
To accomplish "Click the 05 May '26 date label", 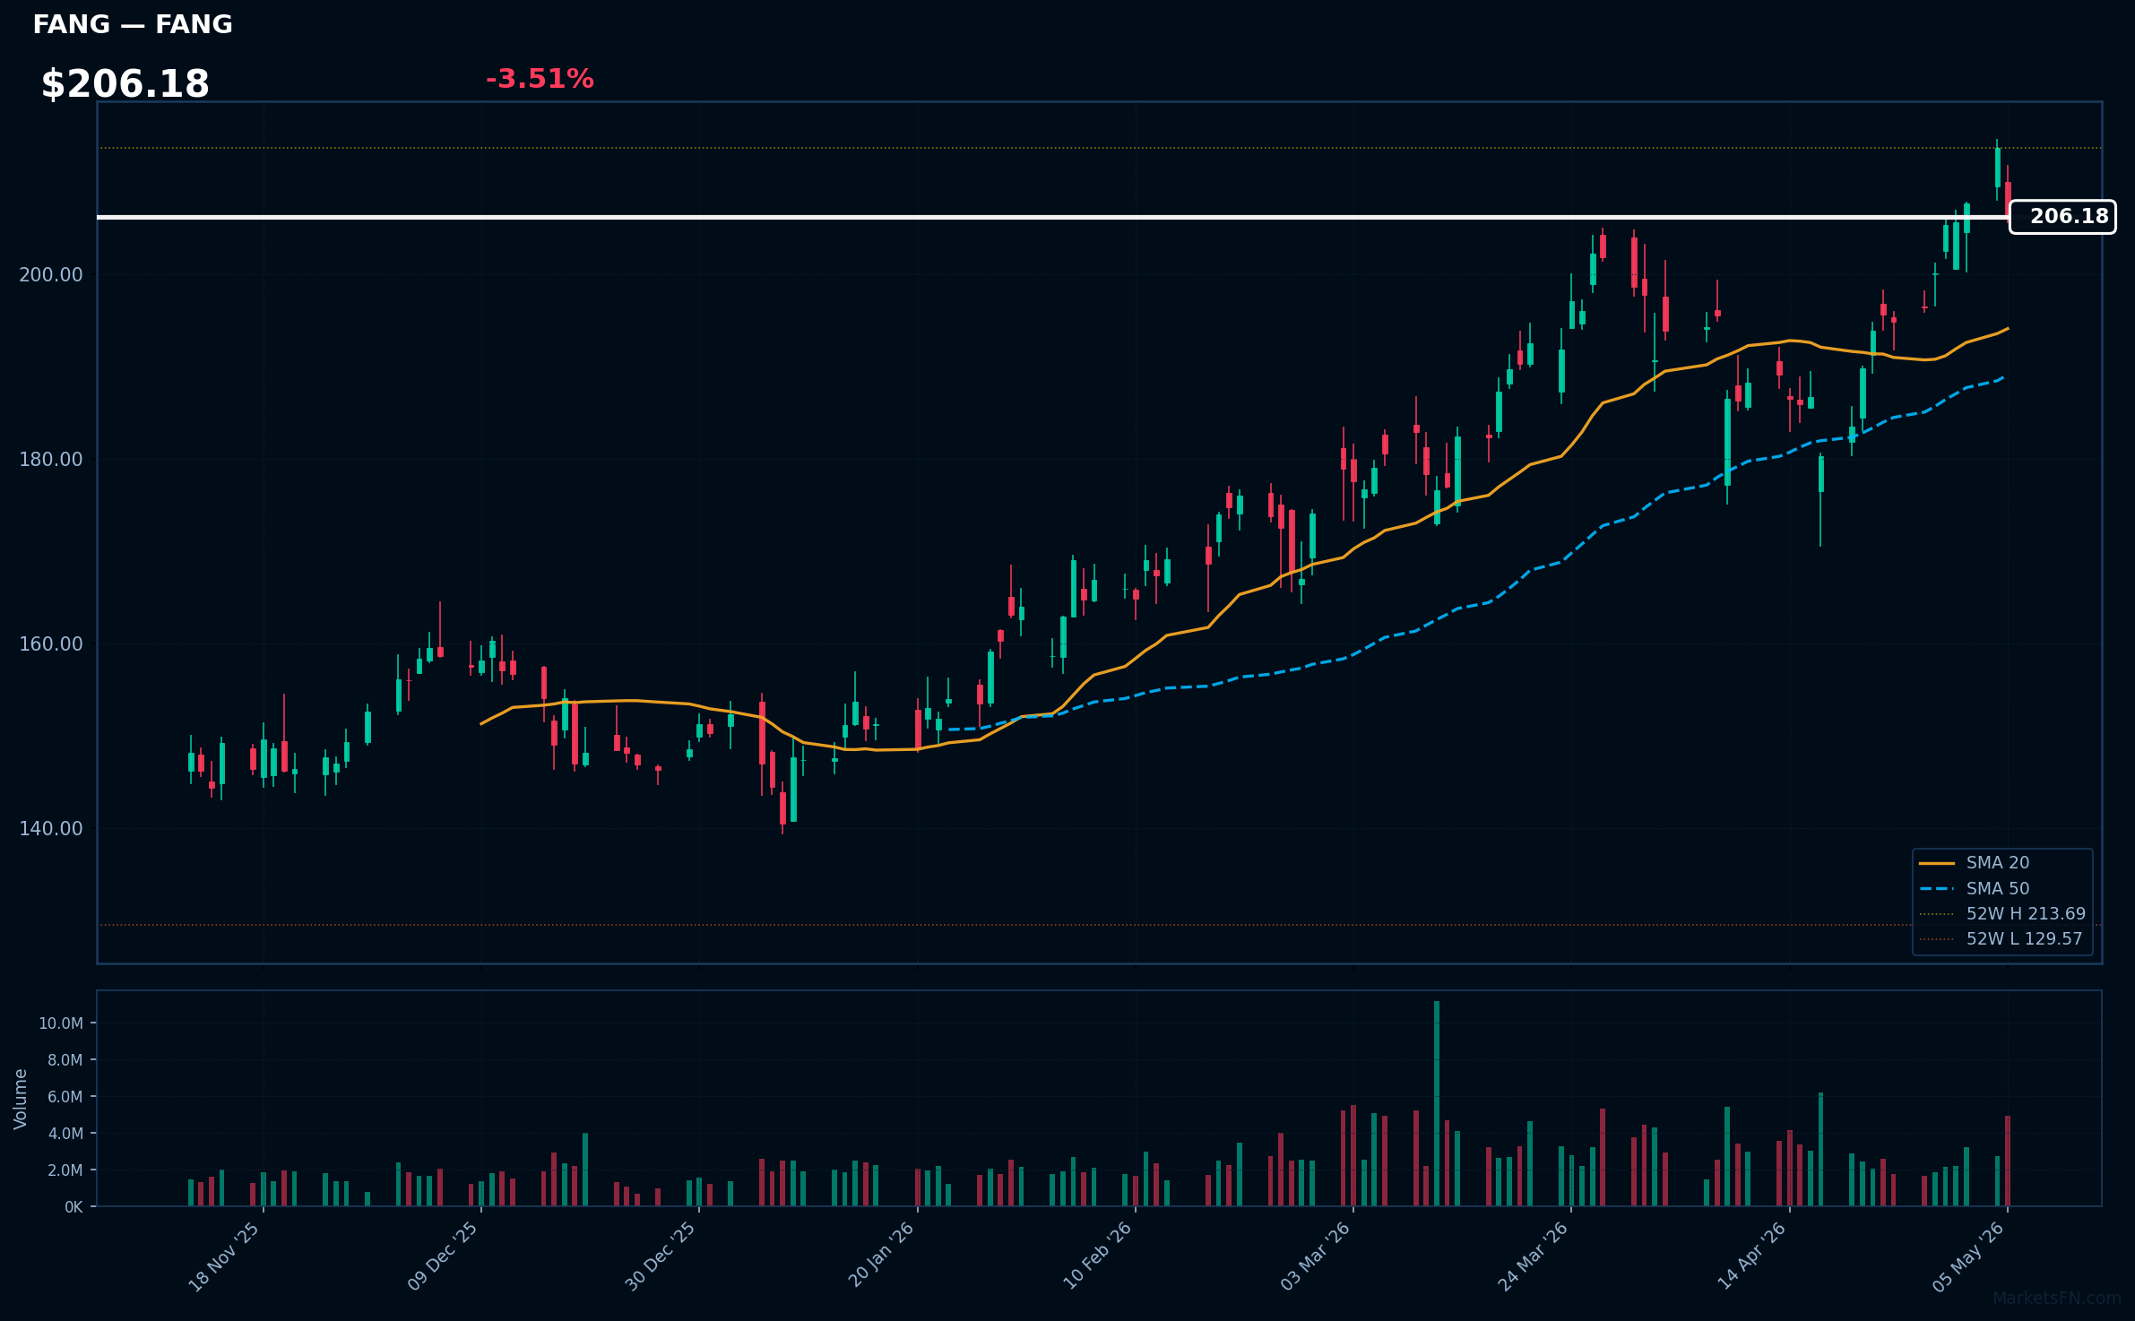I will pos(1968,1256).
